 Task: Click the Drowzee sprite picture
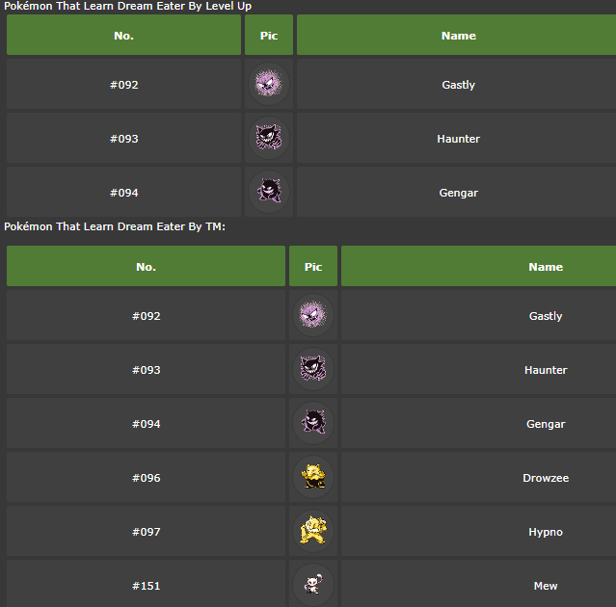313,477
